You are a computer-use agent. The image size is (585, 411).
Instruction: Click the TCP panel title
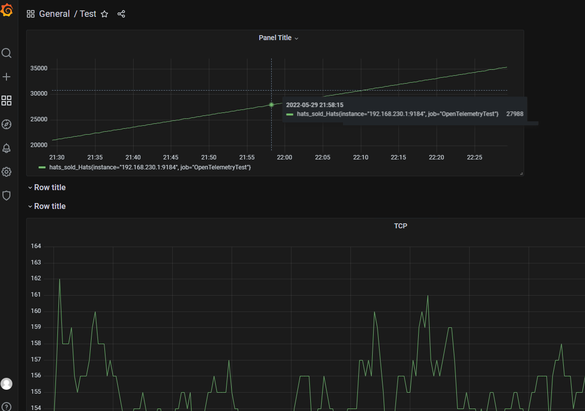pos(400,226)
